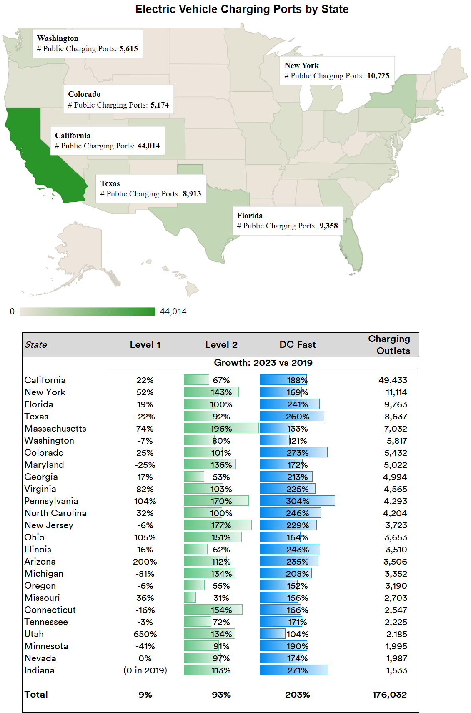471x713 pixels.
Task: Click the Level 2 column header
Action: (221, 345)
